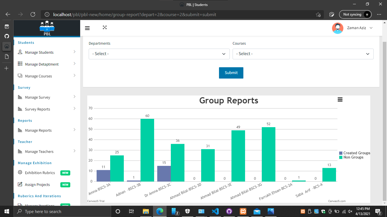Open the Assign Projects pencil icon
The image size is (387, 217).
point(20,185)
